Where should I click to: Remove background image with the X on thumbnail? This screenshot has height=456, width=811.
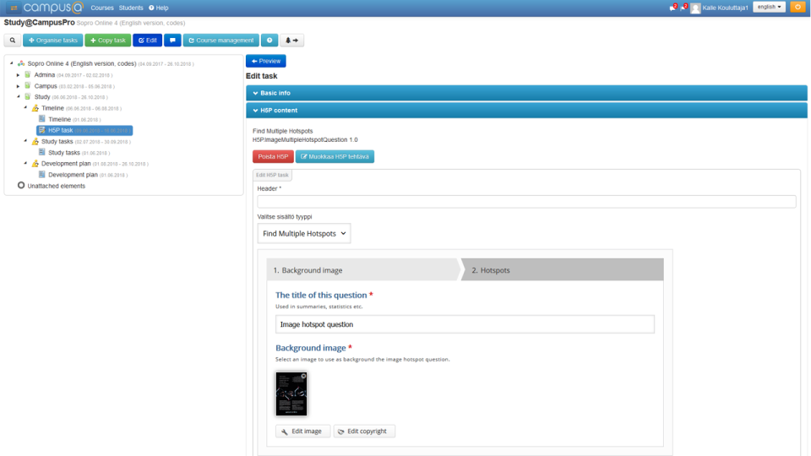[303, 376]
